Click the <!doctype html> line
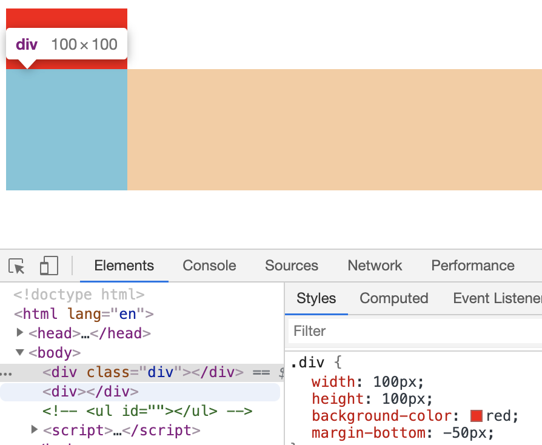542x445 pixels. point(79,295)
